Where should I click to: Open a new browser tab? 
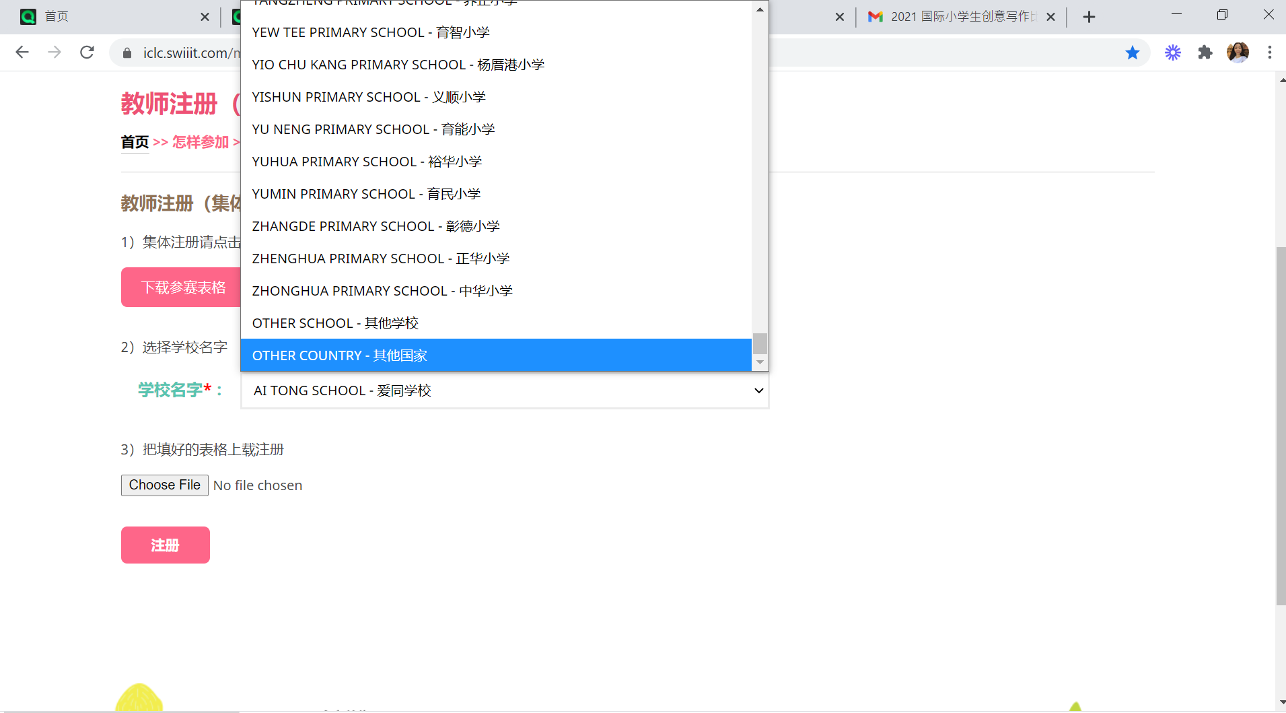1089,17
